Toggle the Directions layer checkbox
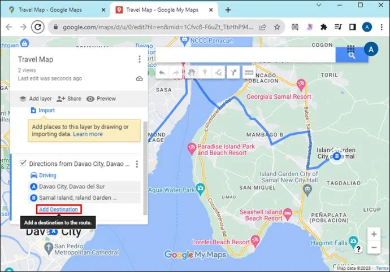 click(23, 163)
